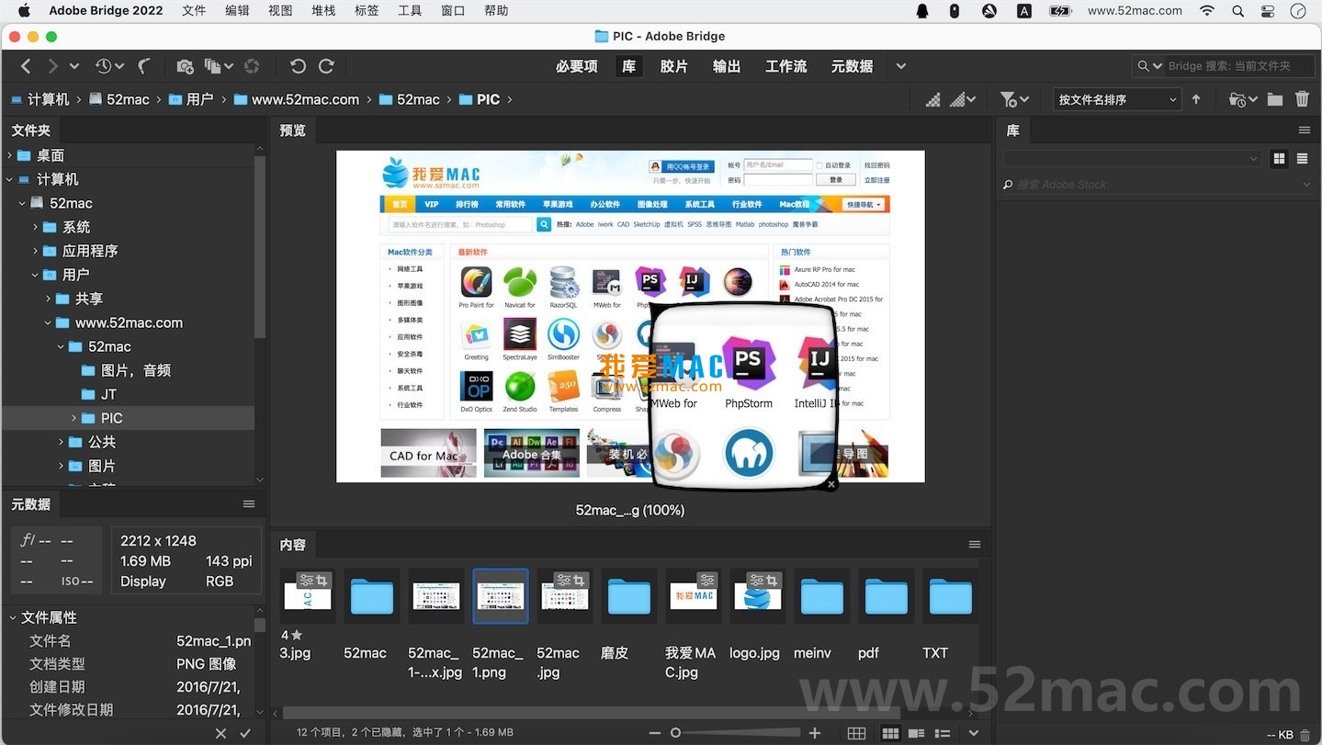Screen dimensions: 1322x745
Task: Cancel metadata changes with X icon
Action: (x=220, y=733)
